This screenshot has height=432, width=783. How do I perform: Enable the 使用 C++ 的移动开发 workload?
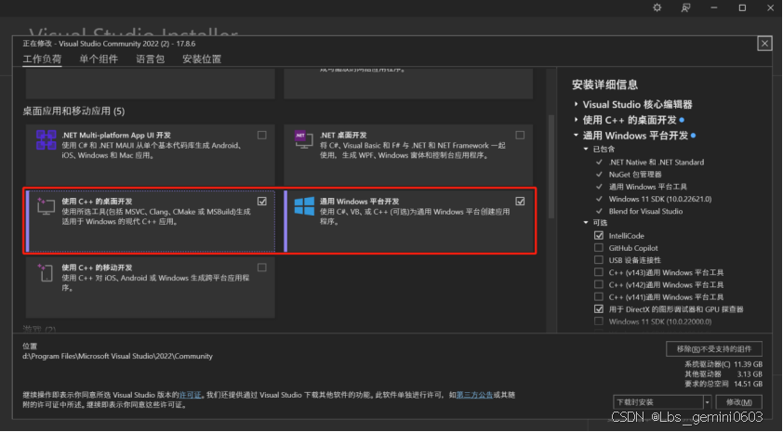[261, 268]
